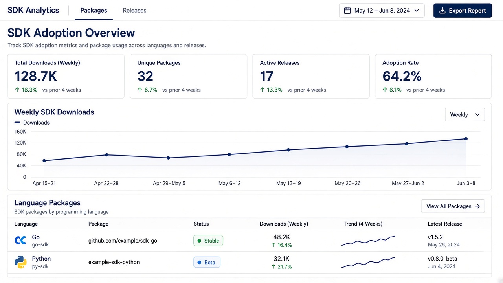Click the Trend (4 Weeks) column header
This screenshot has width=503, height=283.
363,224
